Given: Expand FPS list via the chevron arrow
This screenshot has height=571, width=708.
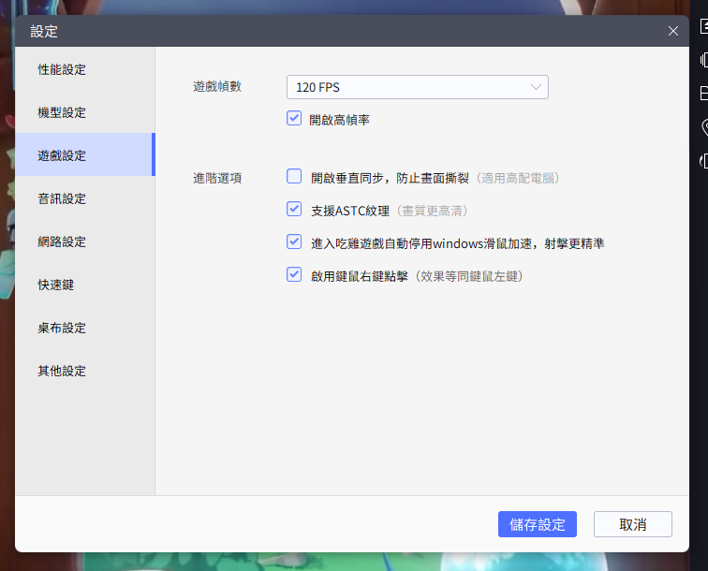Looking at the screenshot, I should [x=536, y=87].
